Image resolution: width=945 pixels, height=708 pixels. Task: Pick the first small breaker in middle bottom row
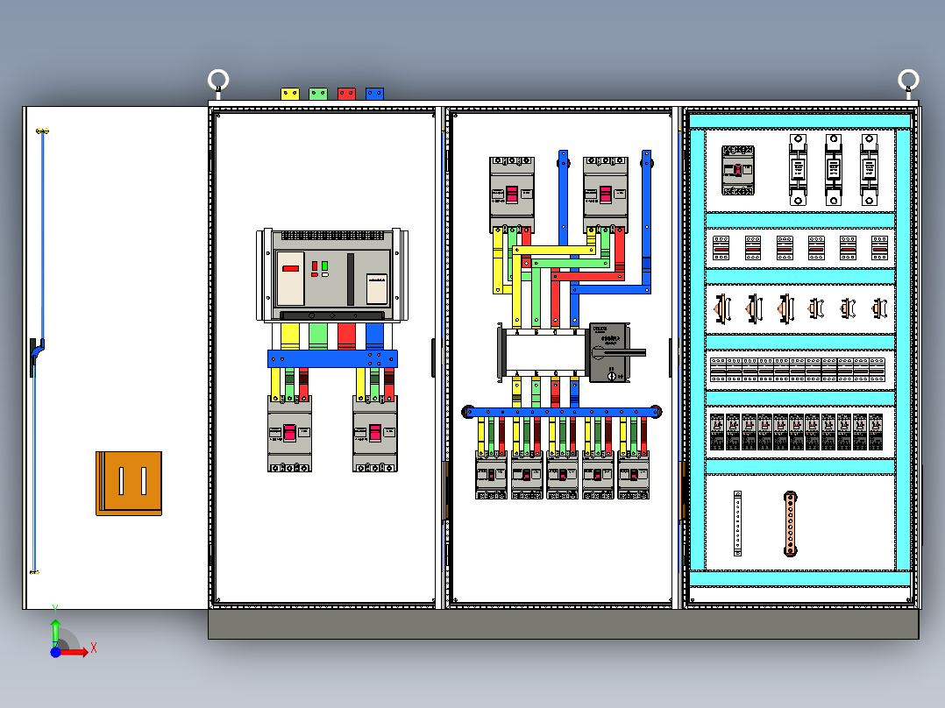click(491, 475)
